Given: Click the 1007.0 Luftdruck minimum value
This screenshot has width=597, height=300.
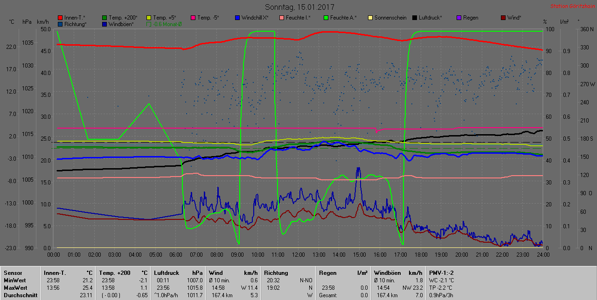Looking at the screenshot, I should 195,280.
